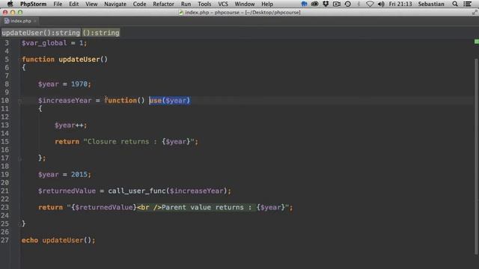Screen dimensions: 479x269
Task: Open the Tools menu
Action: [204, 4]
